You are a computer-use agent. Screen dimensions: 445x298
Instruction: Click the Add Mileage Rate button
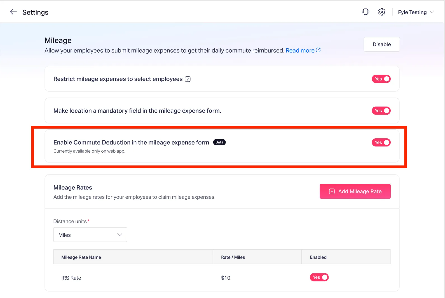[x=355, y=191]
